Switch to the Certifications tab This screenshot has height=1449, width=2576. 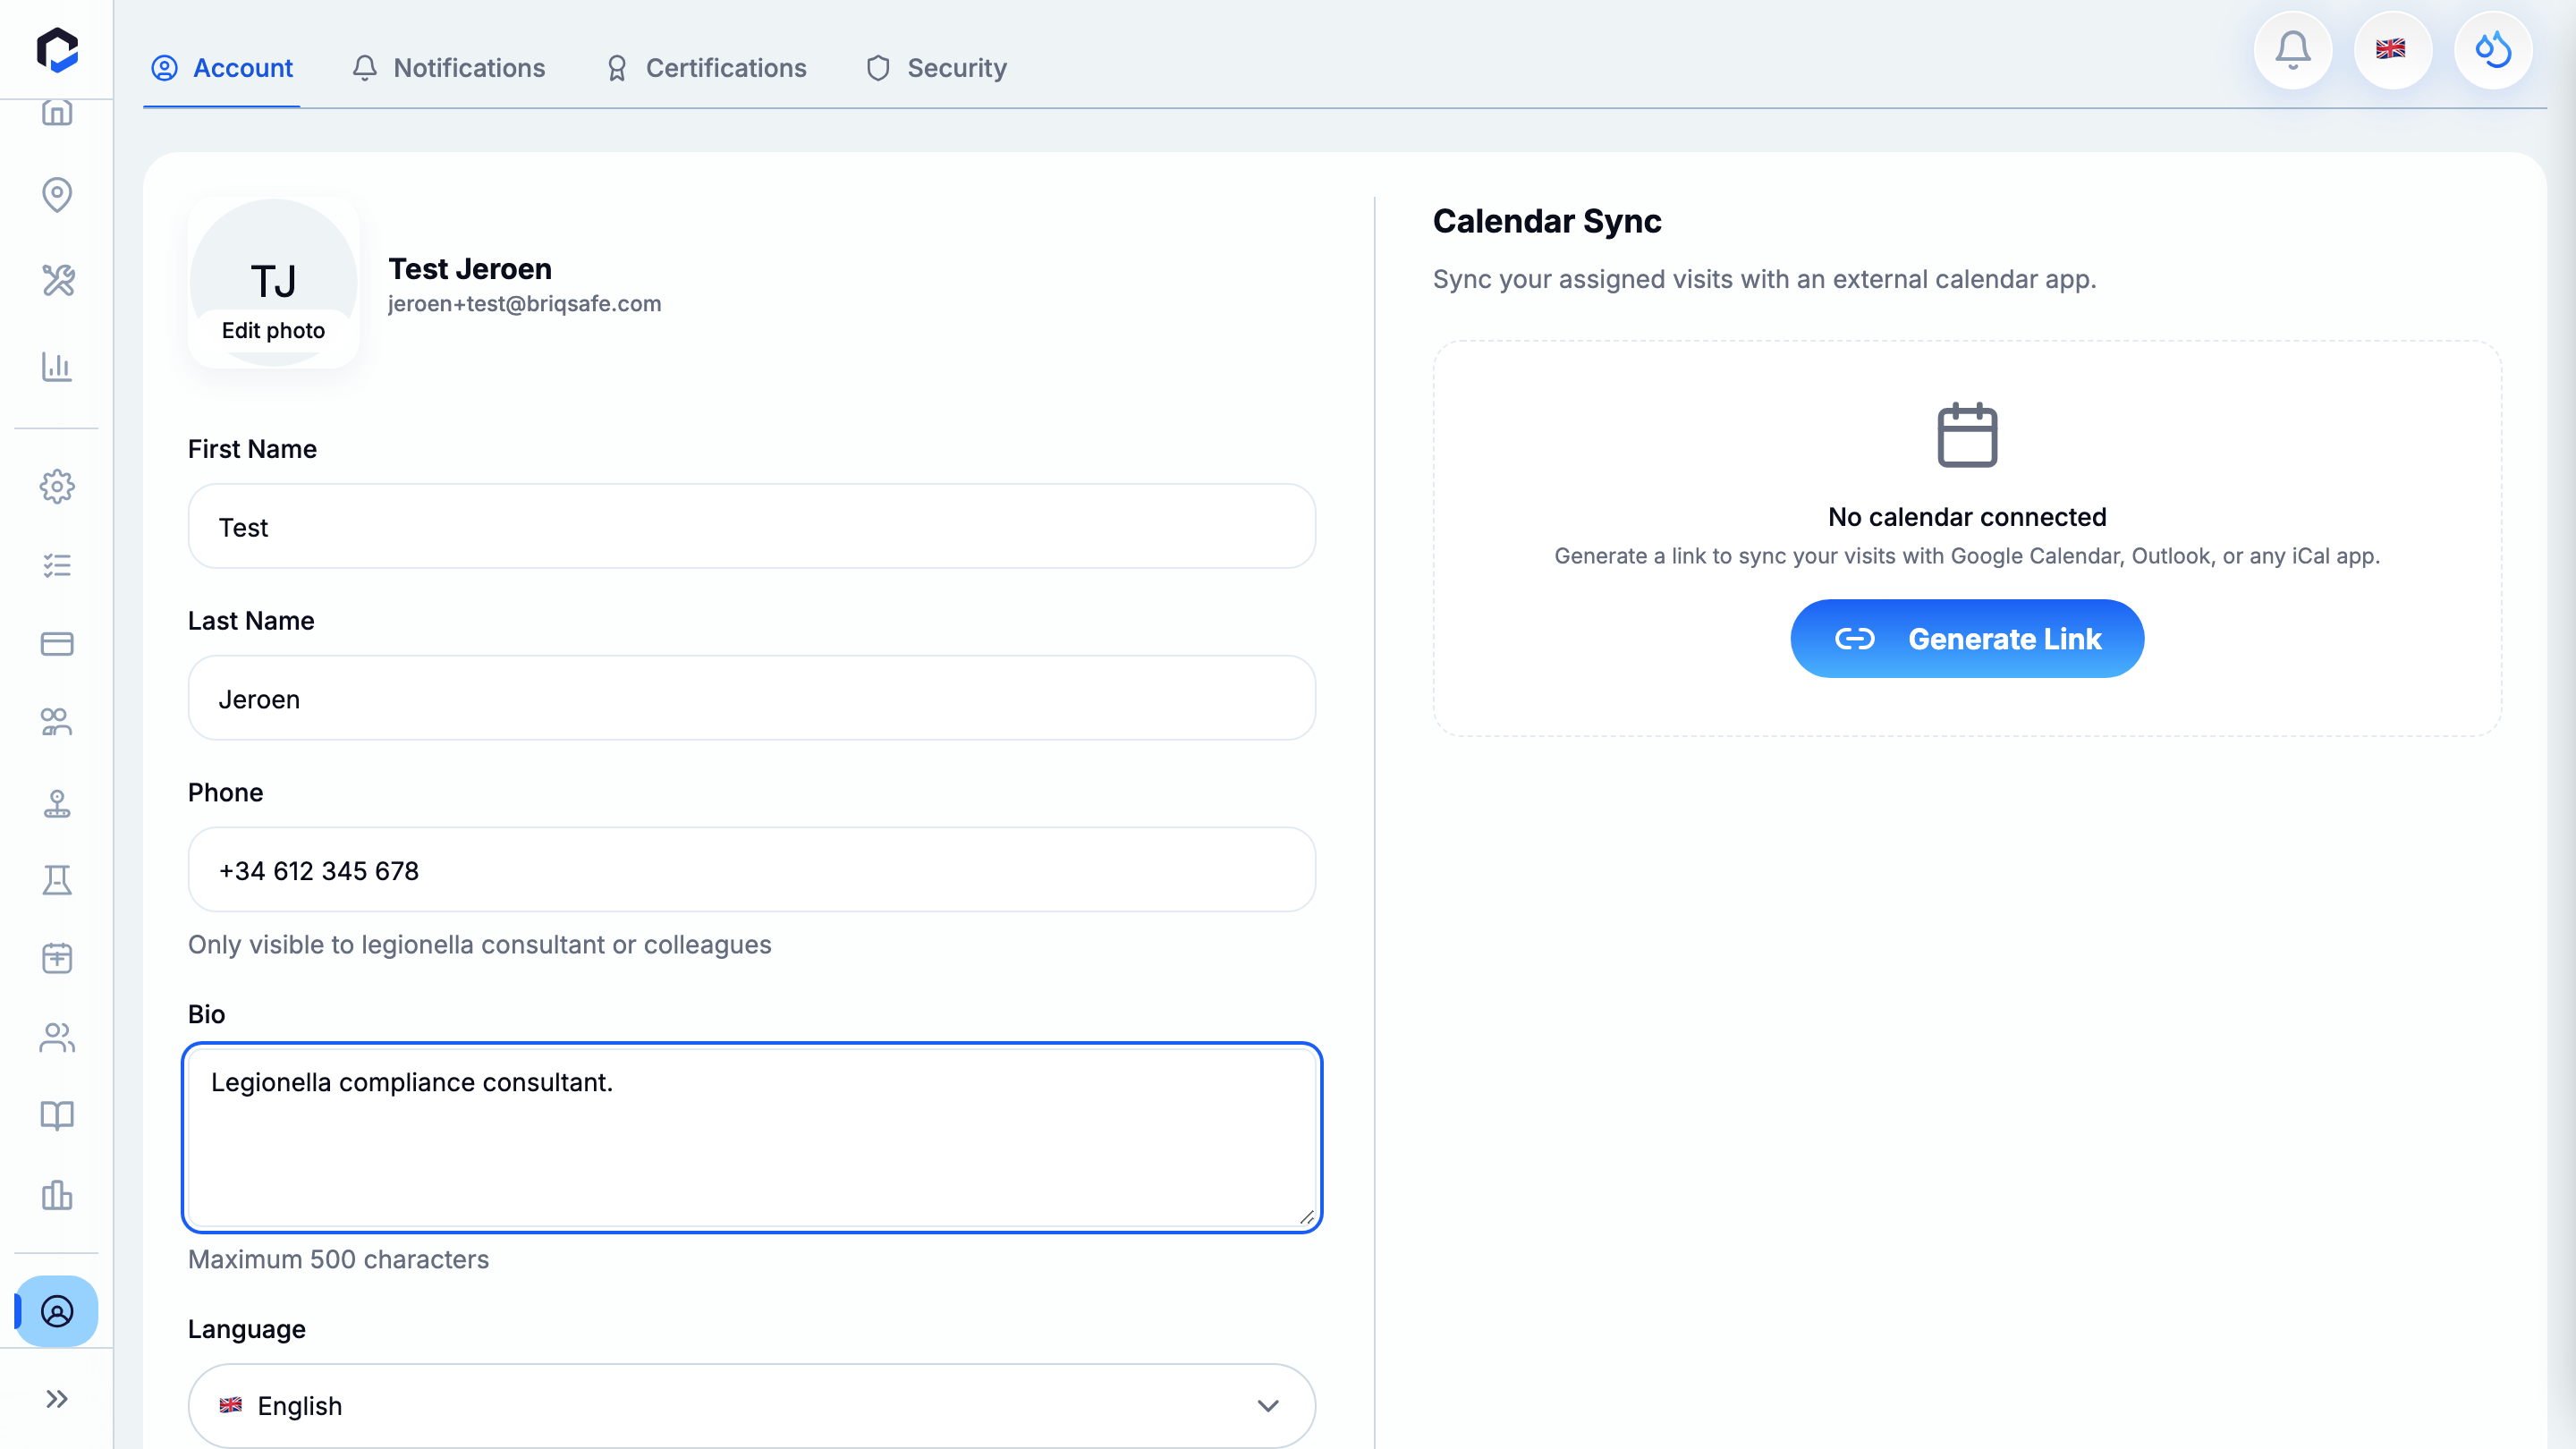[706, 68]
